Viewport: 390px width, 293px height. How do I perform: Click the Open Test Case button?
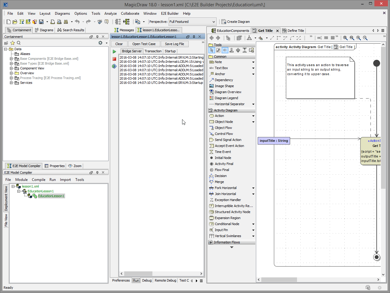pos(144,44)
